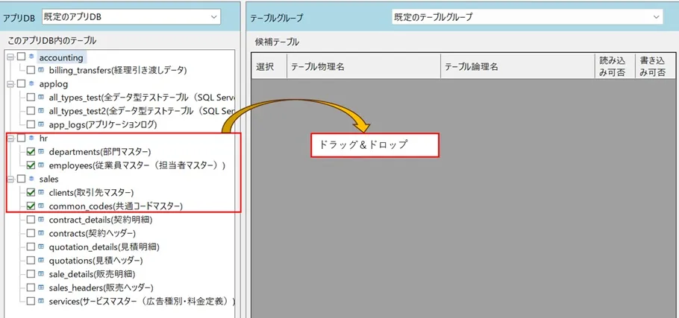Click the all_types_test2 table icon
679x318 pixels.
[x=41, y=111]
